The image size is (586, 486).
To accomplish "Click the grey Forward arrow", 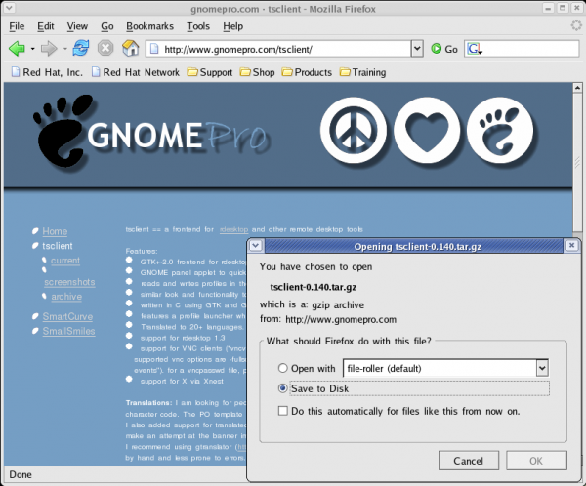I will (x=49, y=49).
